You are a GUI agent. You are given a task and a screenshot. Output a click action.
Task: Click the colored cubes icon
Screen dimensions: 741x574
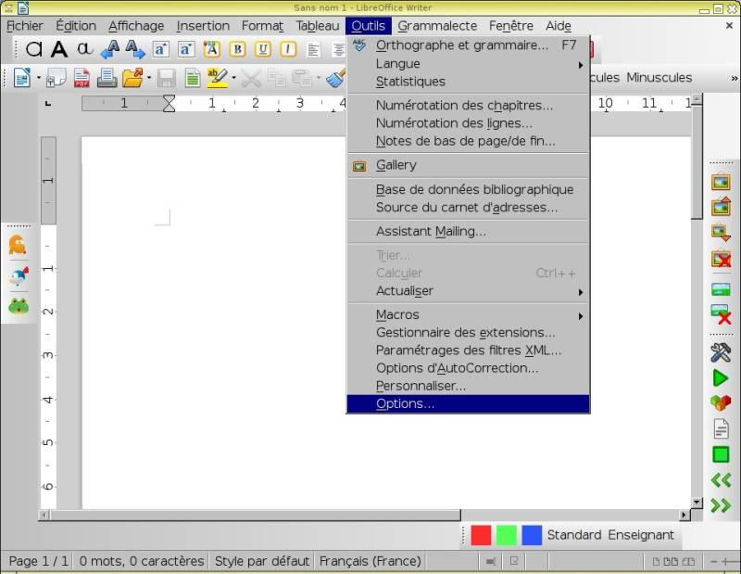click(x=721, y=402)
